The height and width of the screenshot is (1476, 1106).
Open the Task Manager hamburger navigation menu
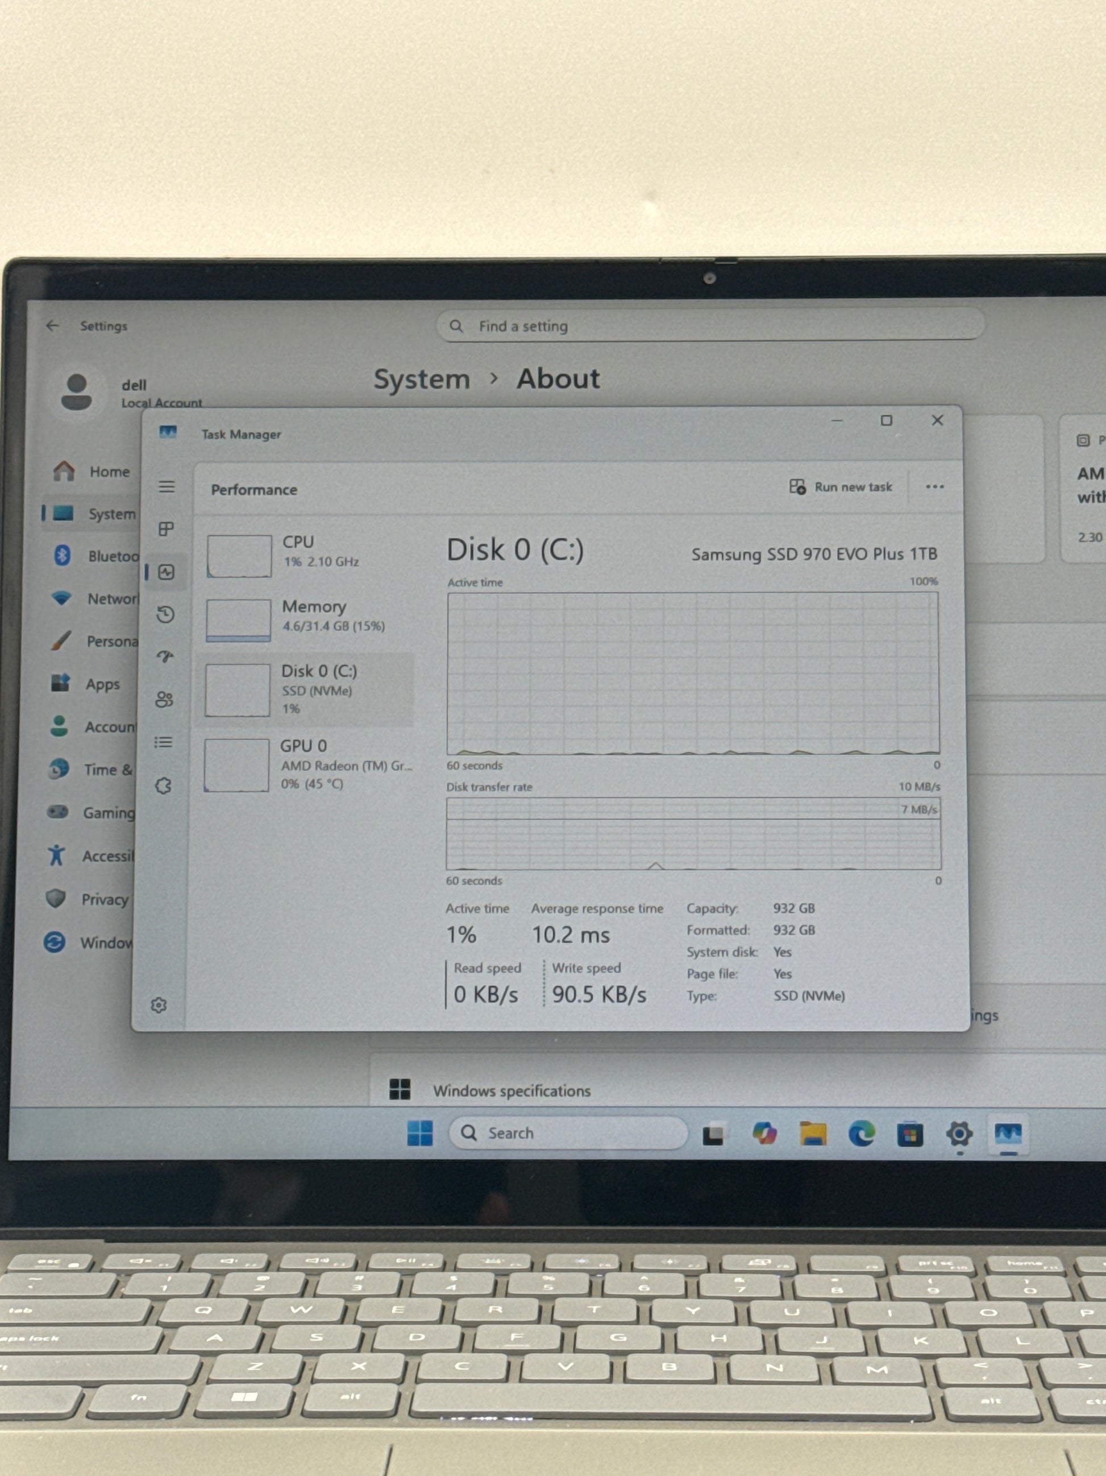point(167,486)
